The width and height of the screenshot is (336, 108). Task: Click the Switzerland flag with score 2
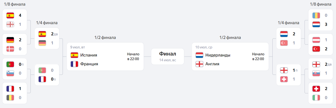tap(316, 89)
